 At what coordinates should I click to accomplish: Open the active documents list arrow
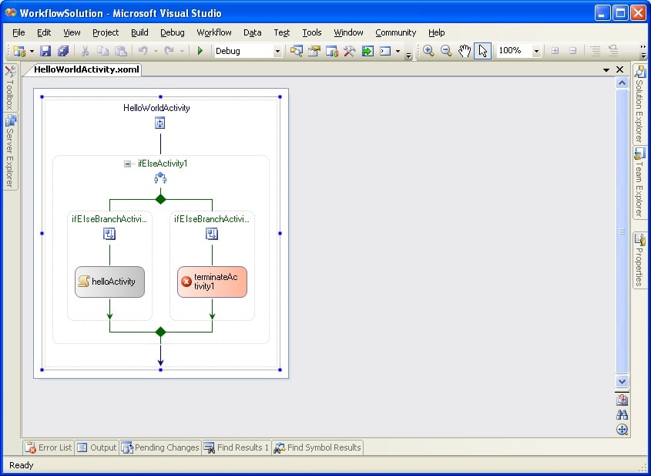click(x=606, y=70)
